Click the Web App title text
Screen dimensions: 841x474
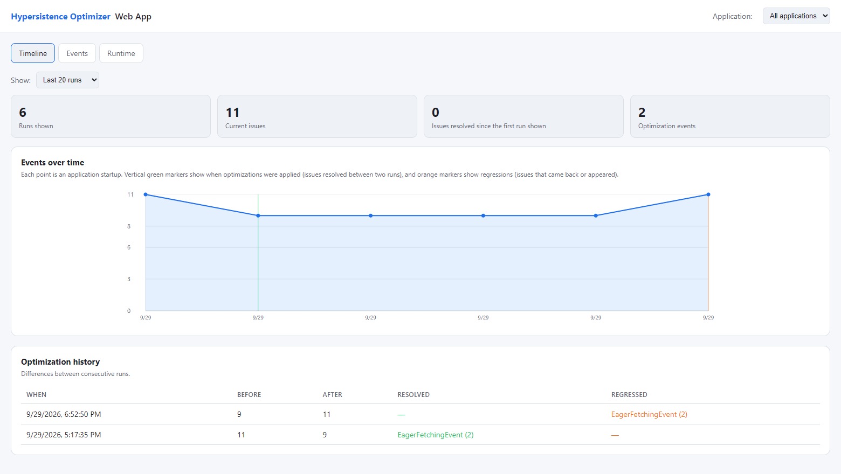[133, 17]
